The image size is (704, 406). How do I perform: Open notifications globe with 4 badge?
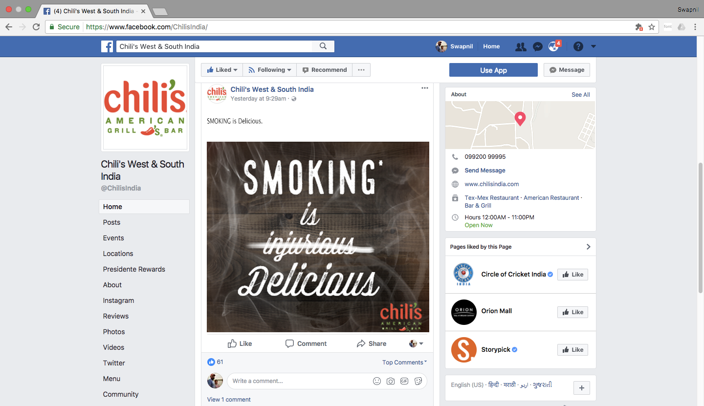[x=553, y=46]
